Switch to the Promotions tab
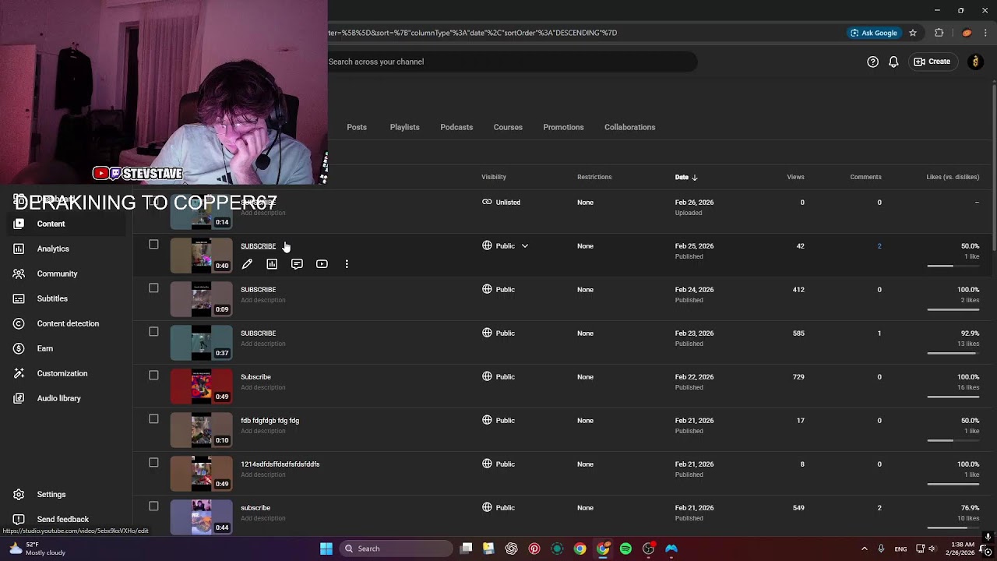Screen dimensions: 997x561 (x=563, y=127)
